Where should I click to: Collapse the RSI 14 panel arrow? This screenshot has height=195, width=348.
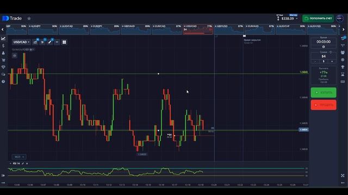coord(10,164)
